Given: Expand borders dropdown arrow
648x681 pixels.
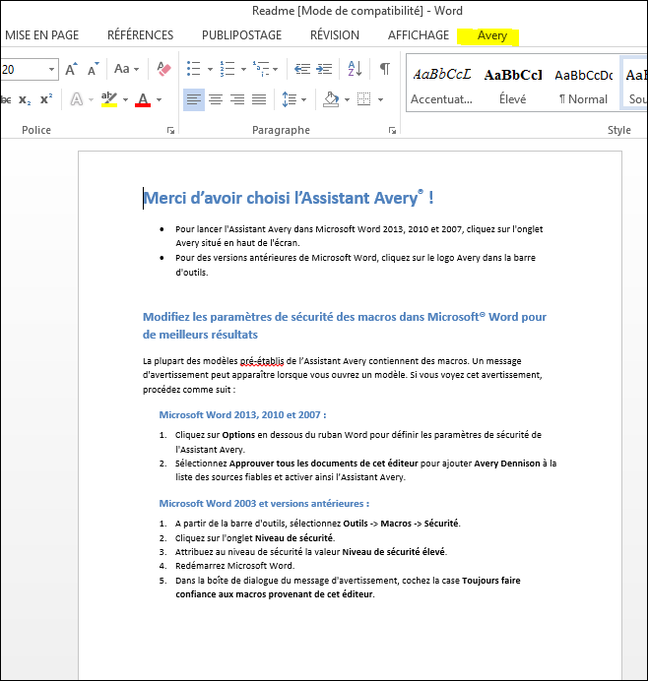Looking at the screenshot, I should tap(381, 100).
